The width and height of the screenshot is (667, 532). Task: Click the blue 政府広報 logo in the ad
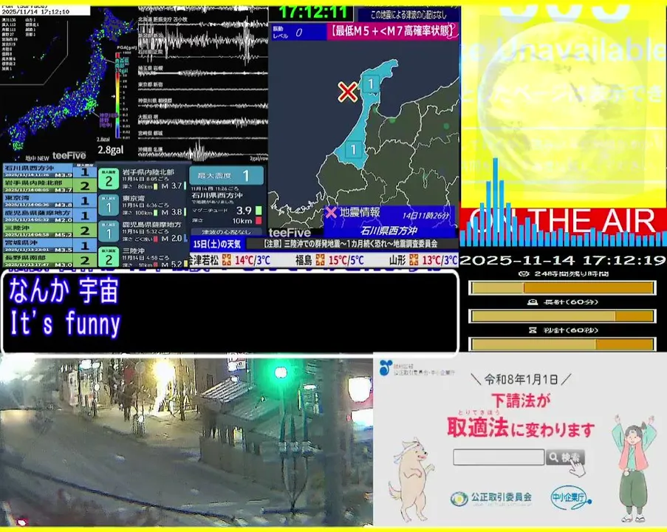[386, 367]
